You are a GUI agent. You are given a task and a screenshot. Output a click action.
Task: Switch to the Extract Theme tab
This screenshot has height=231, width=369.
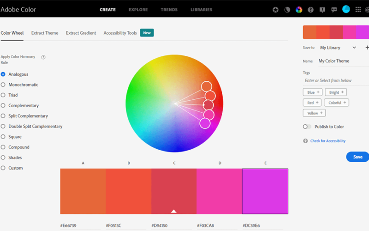(45, 33)
